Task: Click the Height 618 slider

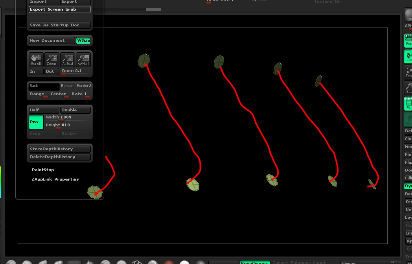Action: (68, 126)
